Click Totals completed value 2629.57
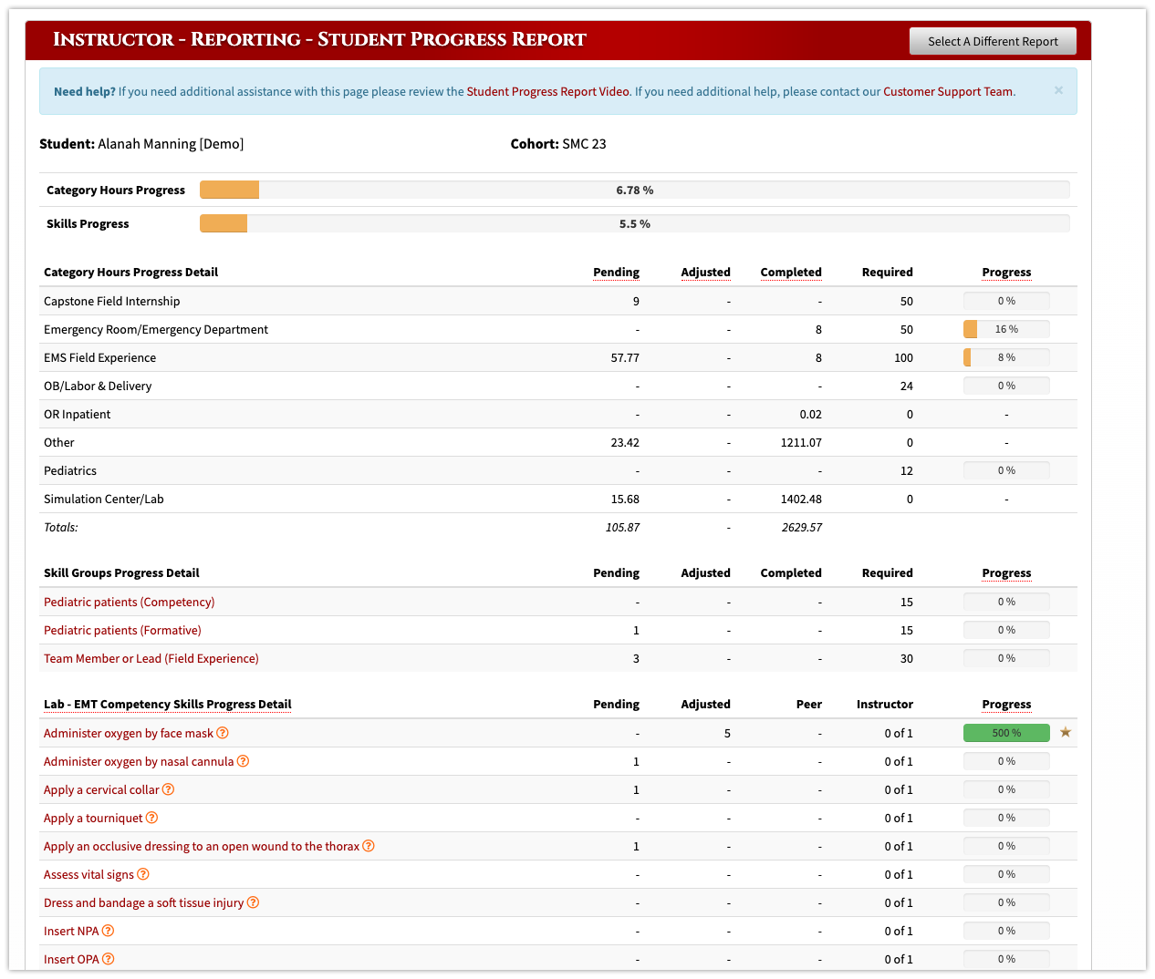This screenshot has width=1155, height=979. (802, 527)
